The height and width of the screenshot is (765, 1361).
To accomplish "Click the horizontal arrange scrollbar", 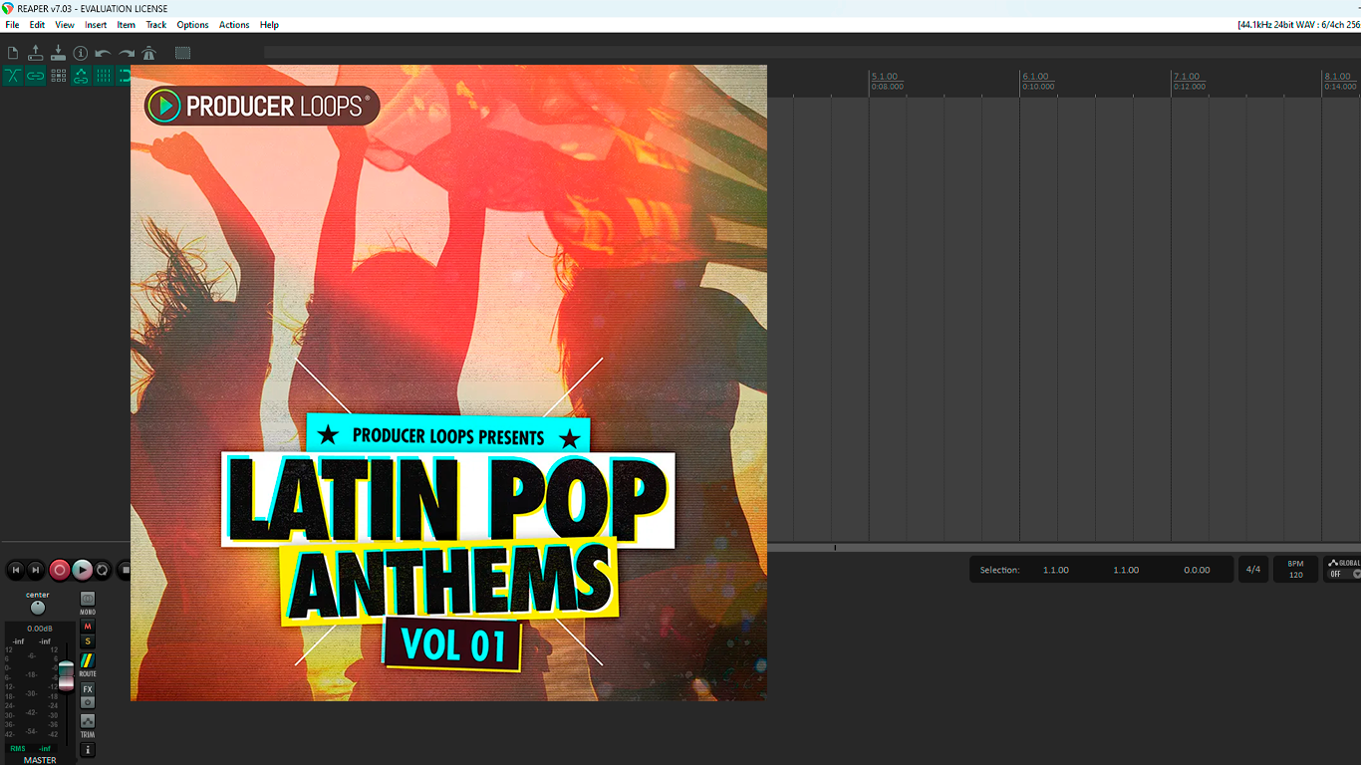I will [1064, 548].
